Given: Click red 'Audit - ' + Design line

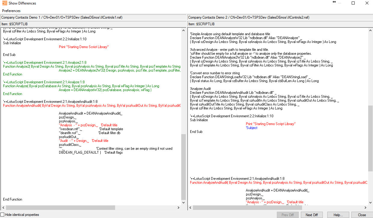Looking at the screenshot, I should click(x=84, y=141).
